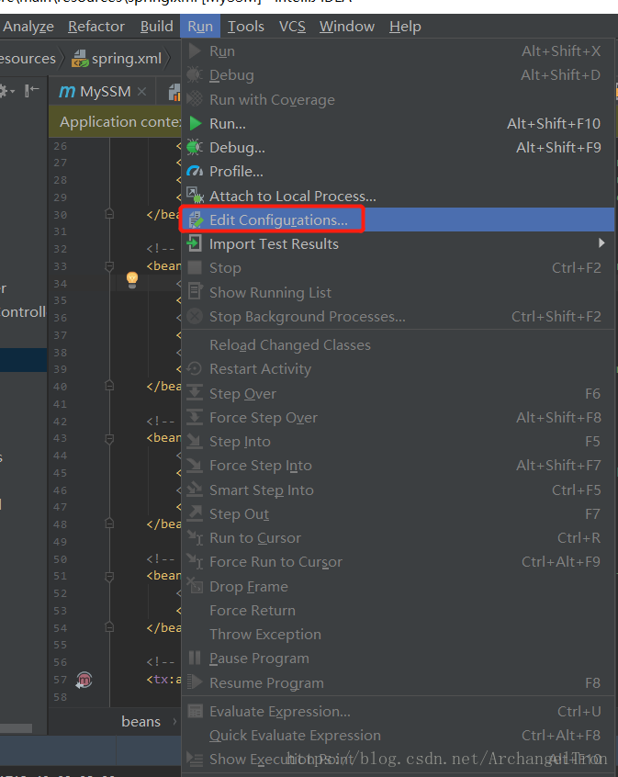The height and width of the screenshot is (777, 618).
Task: Toggle fold end marker at line 54
Action: [x=109, y=627]
